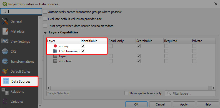Click the table icon of subclass layer
The image size is (220, 108).
pyautogui.click(x=55, y=61)
